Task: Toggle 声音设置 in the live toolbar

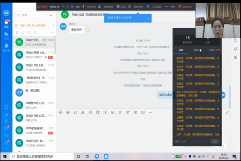Action: coord(87,7)
